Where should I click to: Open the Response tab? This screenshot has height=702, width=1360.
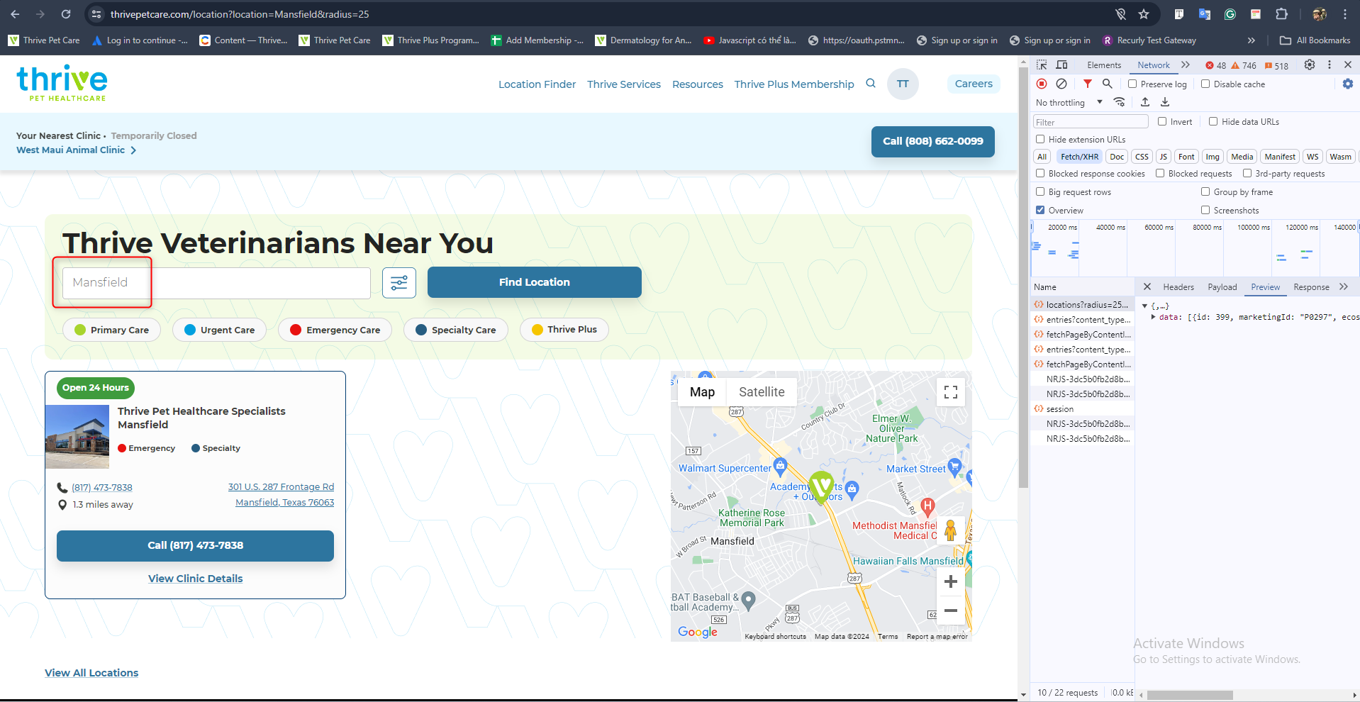coord(1311,286)
